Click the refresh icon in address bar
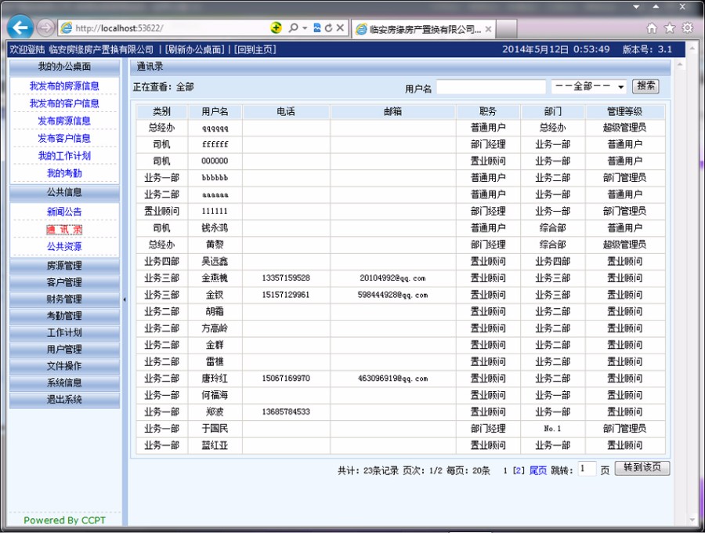 click(328, 28)
